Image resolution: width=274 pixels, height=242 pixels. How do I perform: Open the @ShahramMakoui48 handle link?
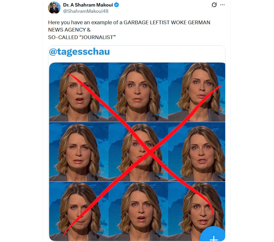86,11
